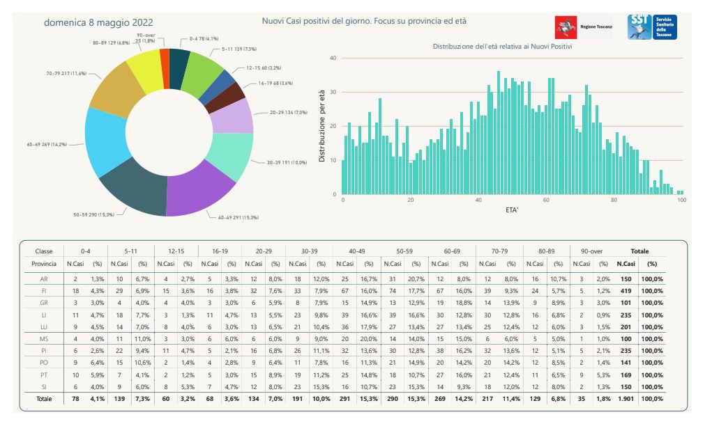Click the 1.901 total cases cell
The width and height of the screenshot is (705, 426).
point(626,399)
